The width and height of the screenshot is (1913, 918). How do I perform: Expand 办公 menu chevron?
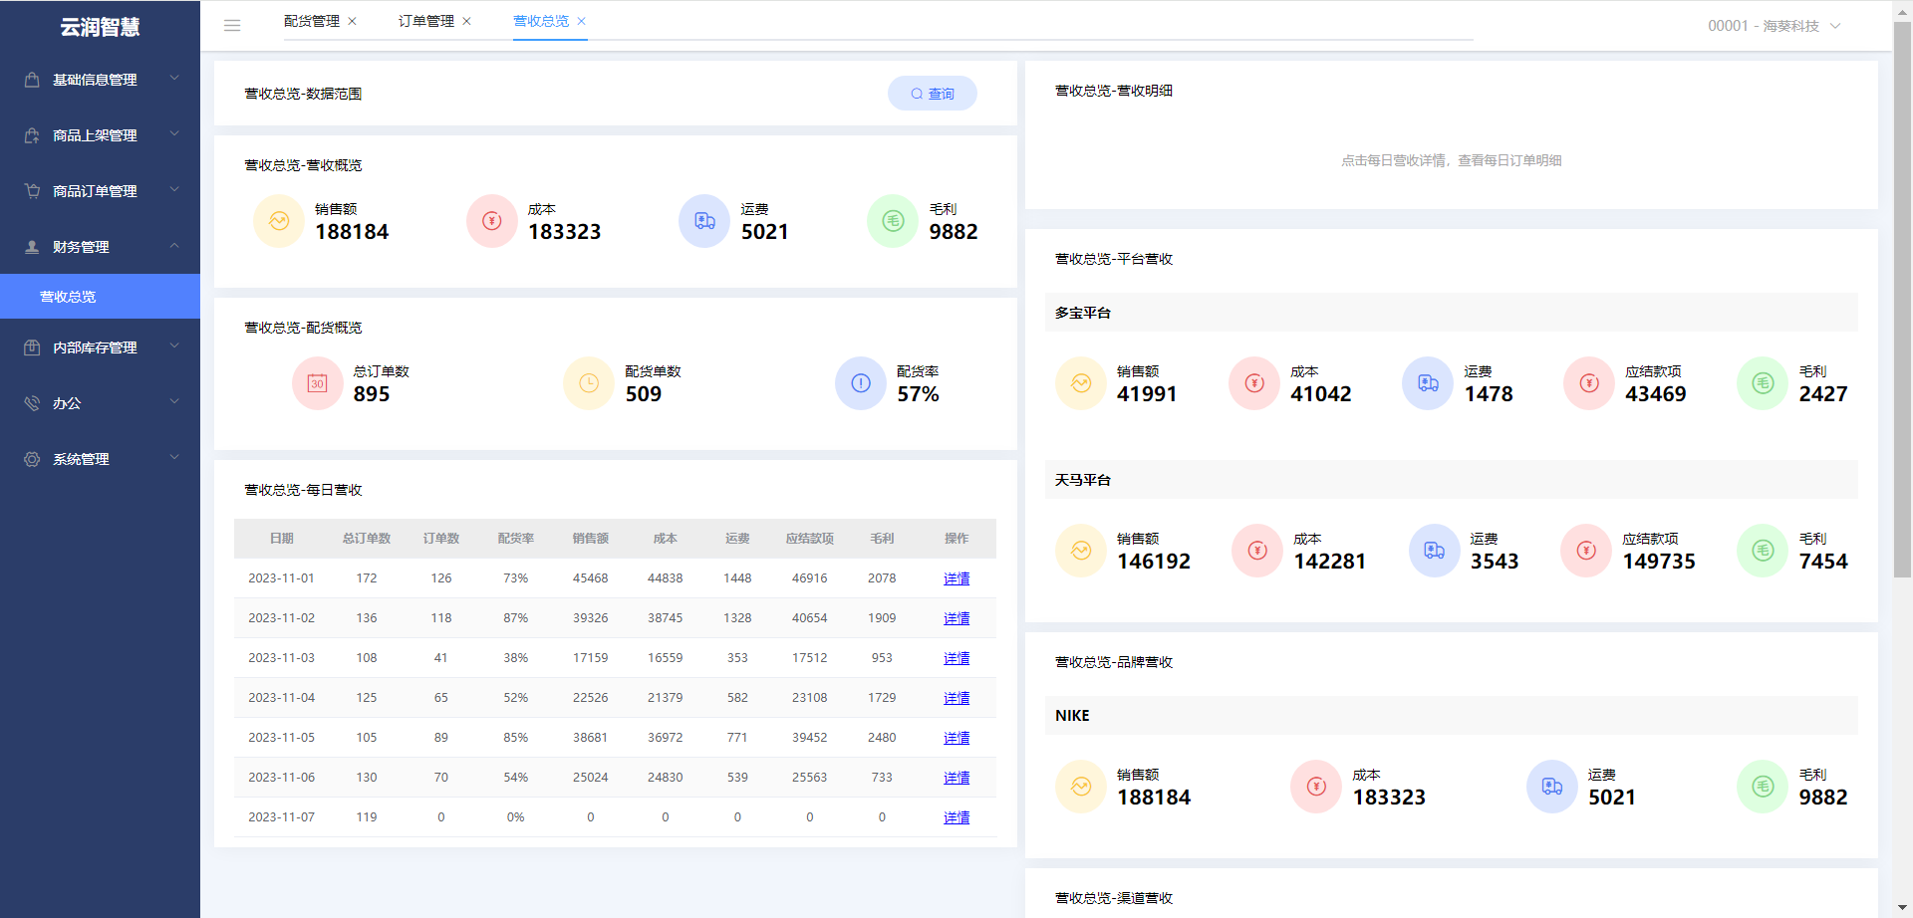174,401
